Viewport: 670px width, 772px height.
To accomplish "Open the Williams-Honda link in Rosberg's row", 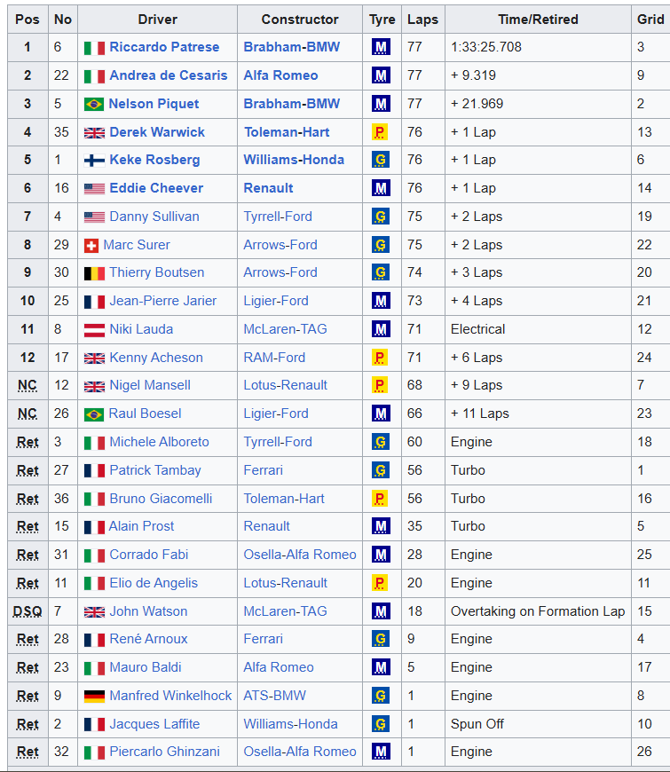I will [294, 160].
